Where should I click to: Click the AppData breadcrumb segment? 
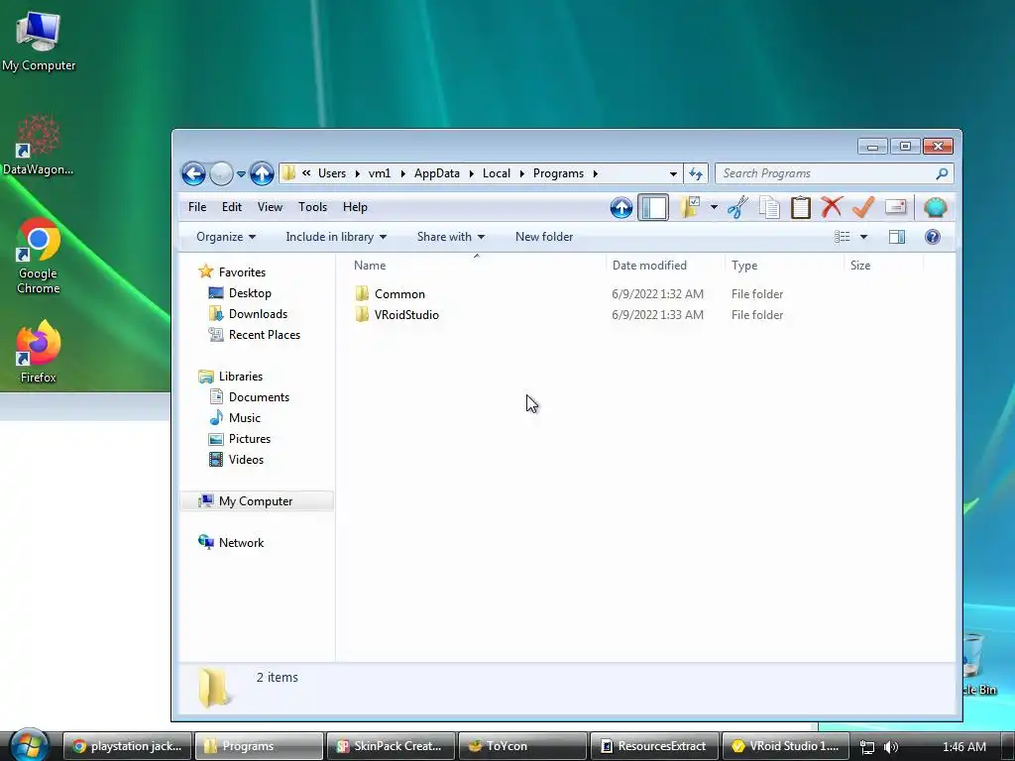[x=437, y=173]
